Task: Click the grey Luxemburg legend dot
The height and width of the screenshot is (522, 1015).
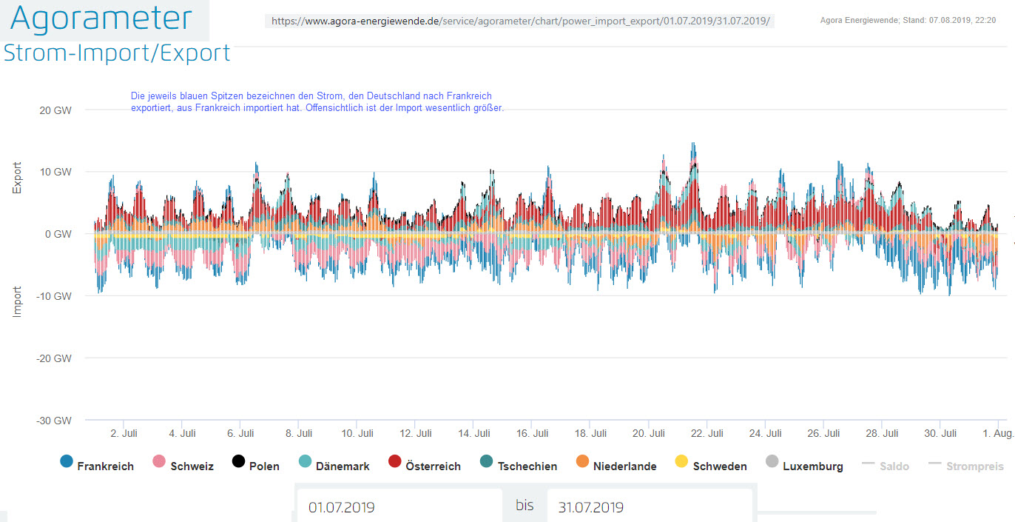Action: tap(772, 462)
